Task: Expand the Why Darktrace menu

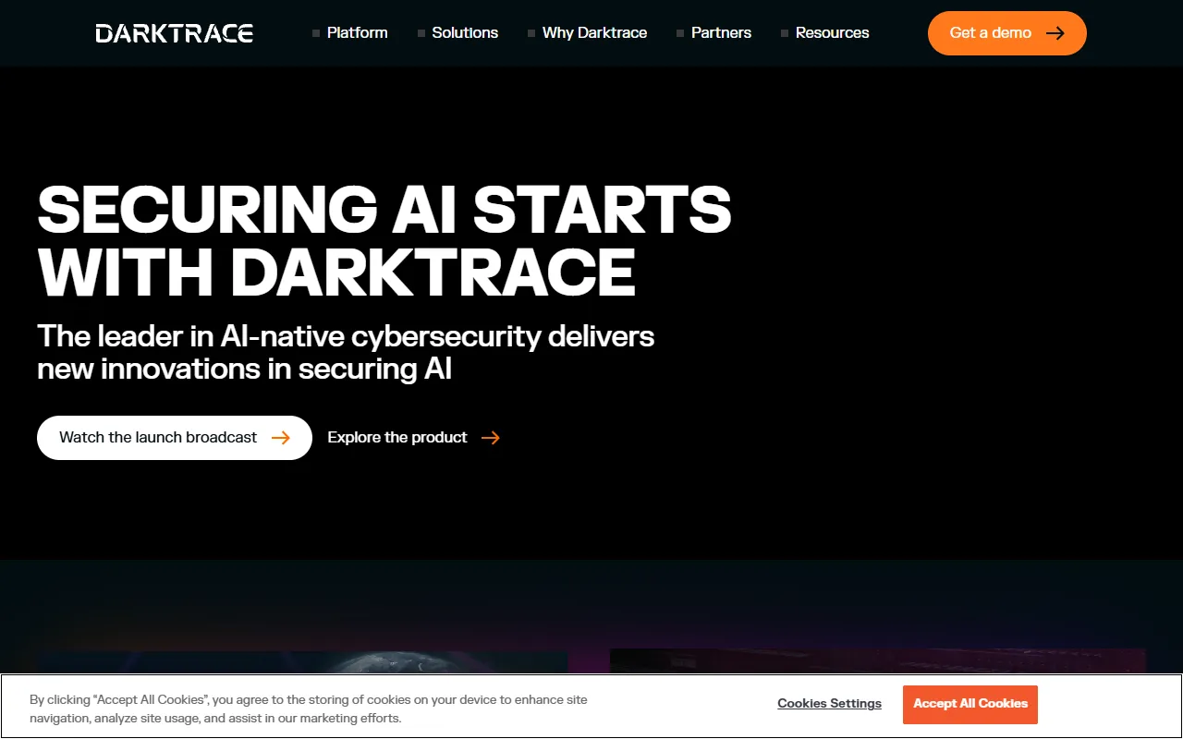Action: click(594, 33)
